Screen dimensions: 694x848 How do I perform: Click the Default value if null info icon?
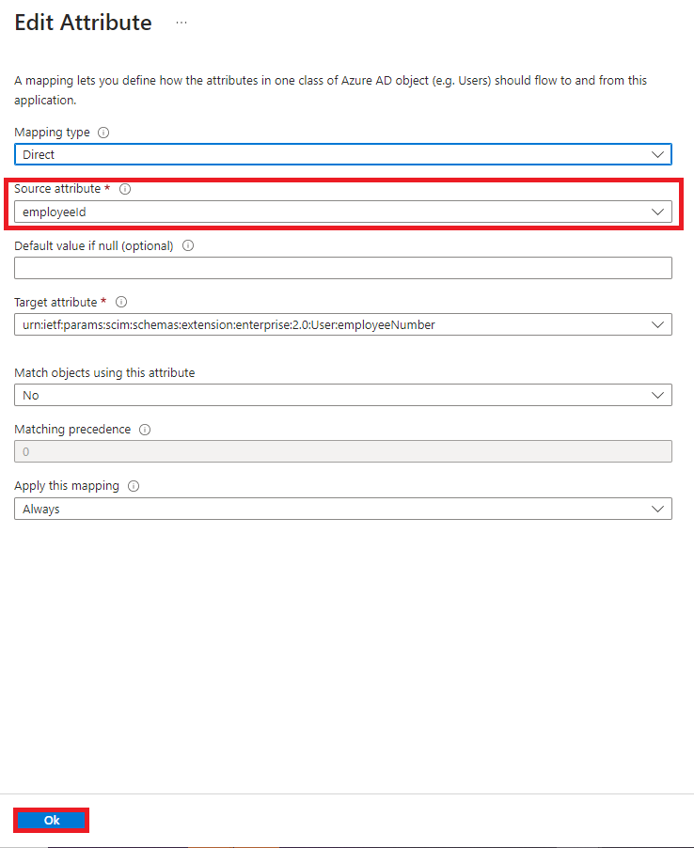tap(188, 246)
